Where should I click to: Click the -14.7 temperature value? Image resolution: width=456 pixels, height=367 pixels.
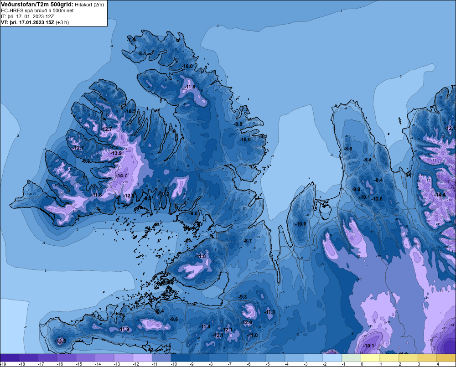121,176
